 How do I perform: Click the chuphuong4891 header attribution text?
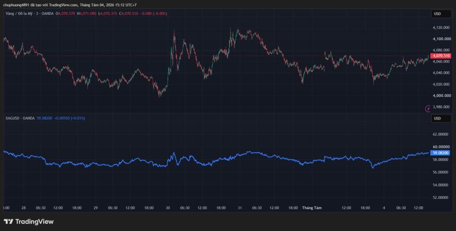click(69, 5)
